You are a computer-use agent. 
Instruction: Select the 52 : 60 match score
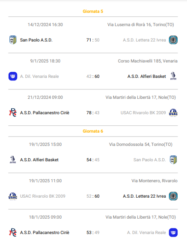pos(93,196)
